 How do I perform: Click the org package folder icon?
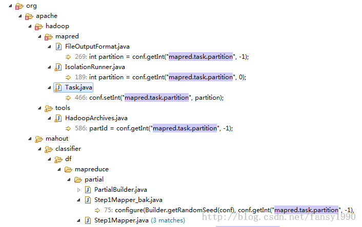click(x=19, y=6)
